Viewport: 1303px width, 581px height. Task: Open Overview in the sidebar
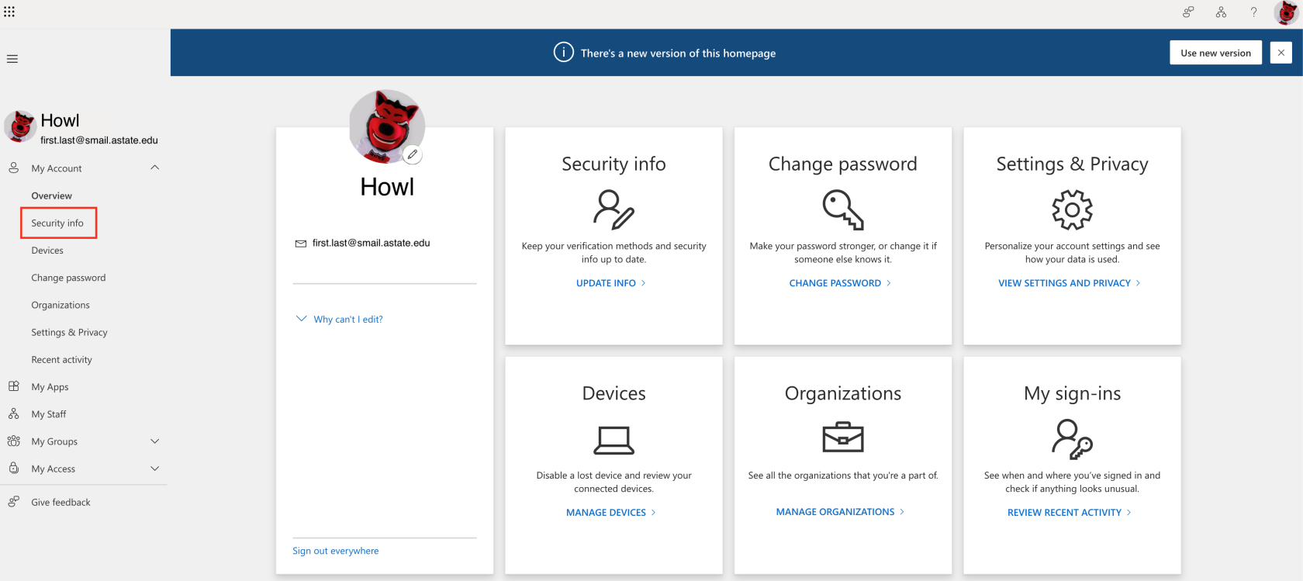51,195
